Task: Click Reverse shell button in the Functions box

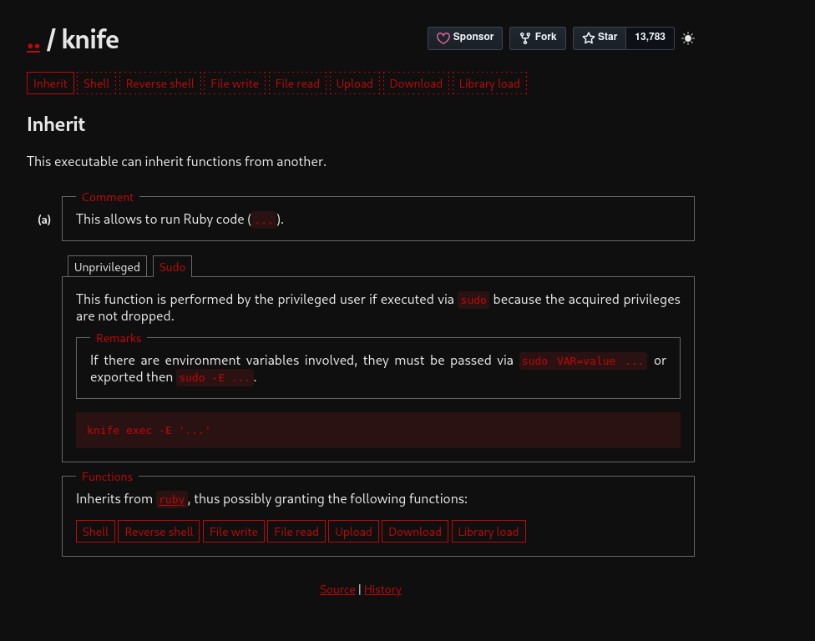Action: point(159,532)
